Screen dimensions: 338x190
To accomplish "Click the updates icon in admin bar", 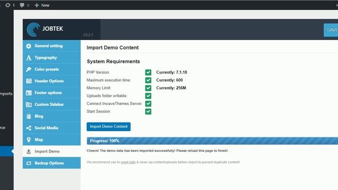I will coord(8,5).
